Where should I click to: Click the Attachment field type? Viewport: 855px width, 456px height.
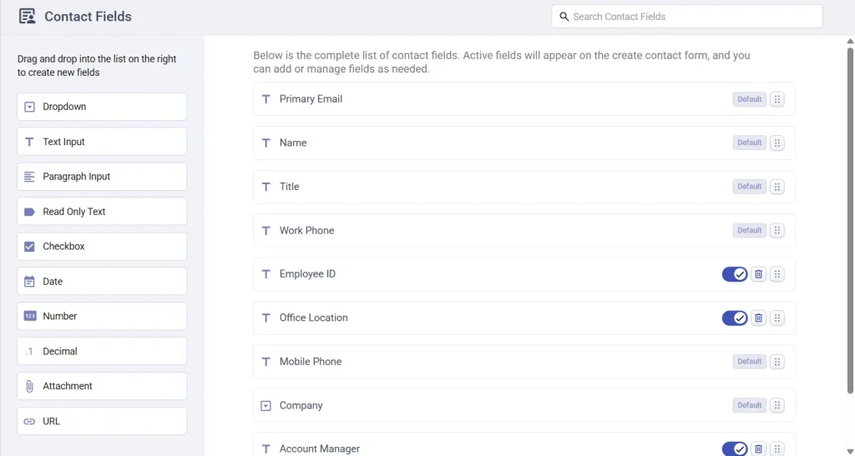coord(101,386)
